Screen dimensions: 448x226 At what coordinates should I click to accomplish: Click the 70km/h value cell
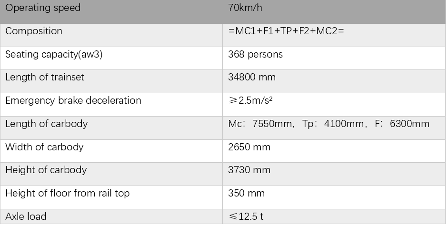pos(334,12)
